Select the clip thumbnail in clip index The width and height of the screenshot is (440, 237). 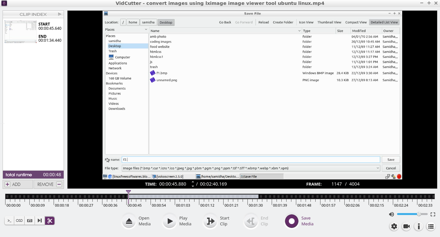pyautogui.click(x=21, y=32)
